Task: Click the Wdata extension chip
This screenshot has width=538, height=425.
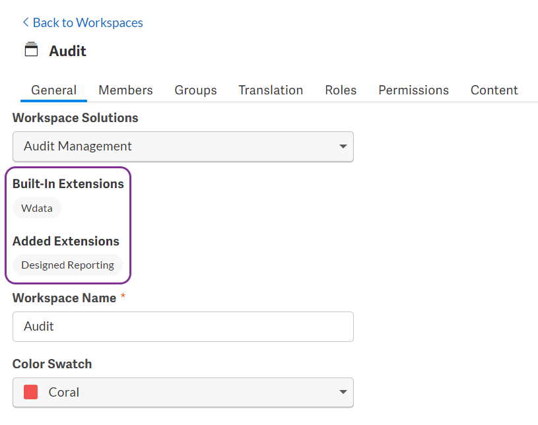Action: (37, 209)
